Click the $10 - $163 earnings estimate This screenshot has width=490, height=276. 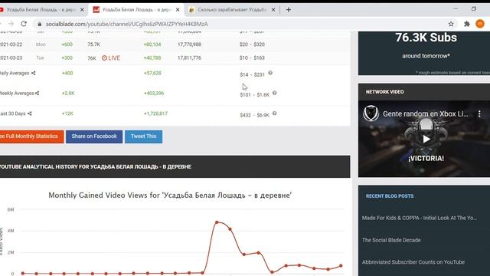click(252, 58)
